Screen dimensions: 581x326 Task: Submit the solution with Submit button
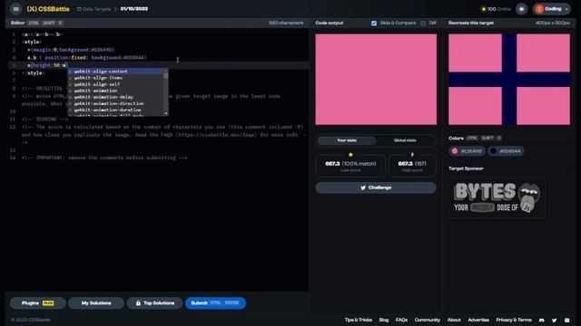215,303
